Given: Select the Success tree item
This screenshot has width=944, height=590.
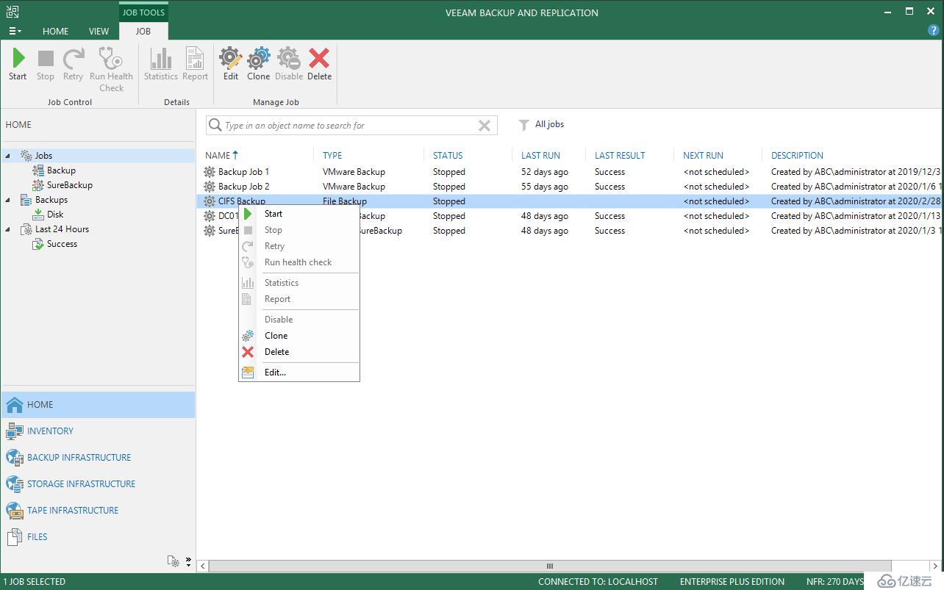Looking at the screenshot, I should coord(62,244).
